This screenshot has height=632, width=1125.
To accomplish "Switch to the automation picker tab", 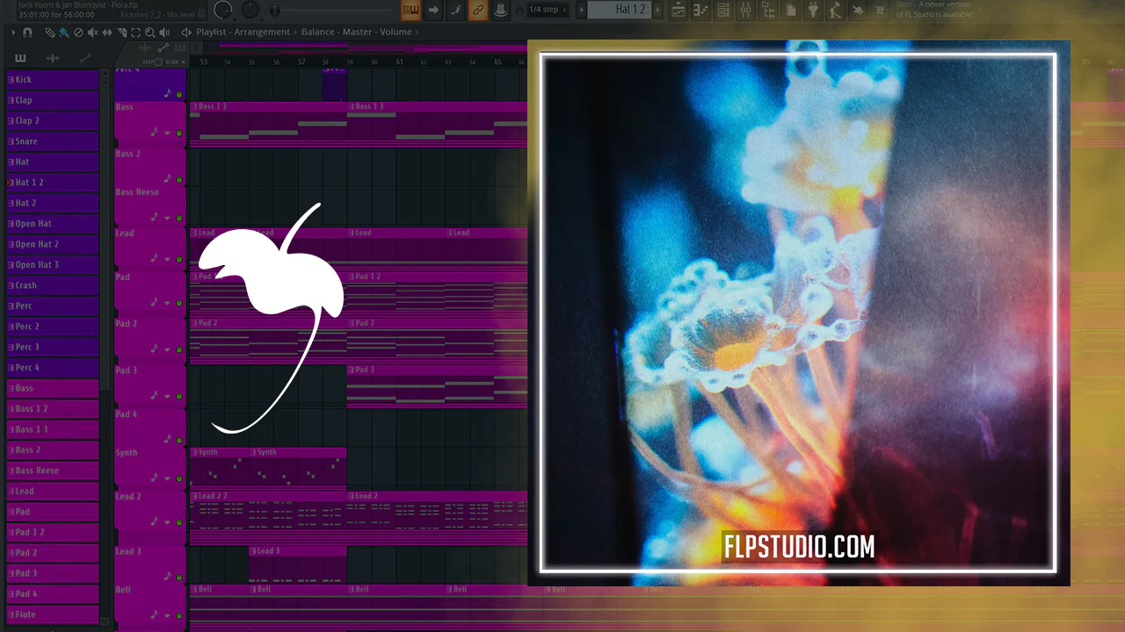I will click(85, 58).
